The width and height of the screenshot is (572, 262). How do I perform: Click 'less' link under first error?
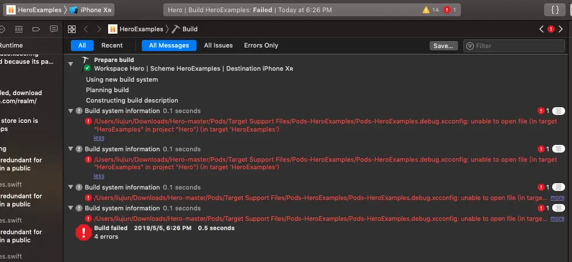(x=99, y=138)
